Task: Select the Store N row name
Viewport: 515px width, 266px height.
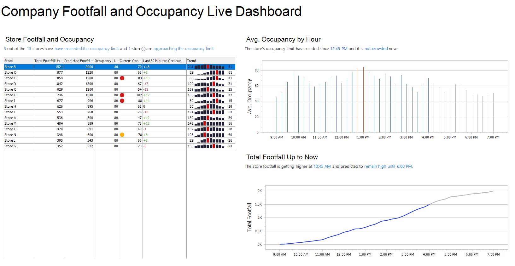Action: tap(10, 135)
